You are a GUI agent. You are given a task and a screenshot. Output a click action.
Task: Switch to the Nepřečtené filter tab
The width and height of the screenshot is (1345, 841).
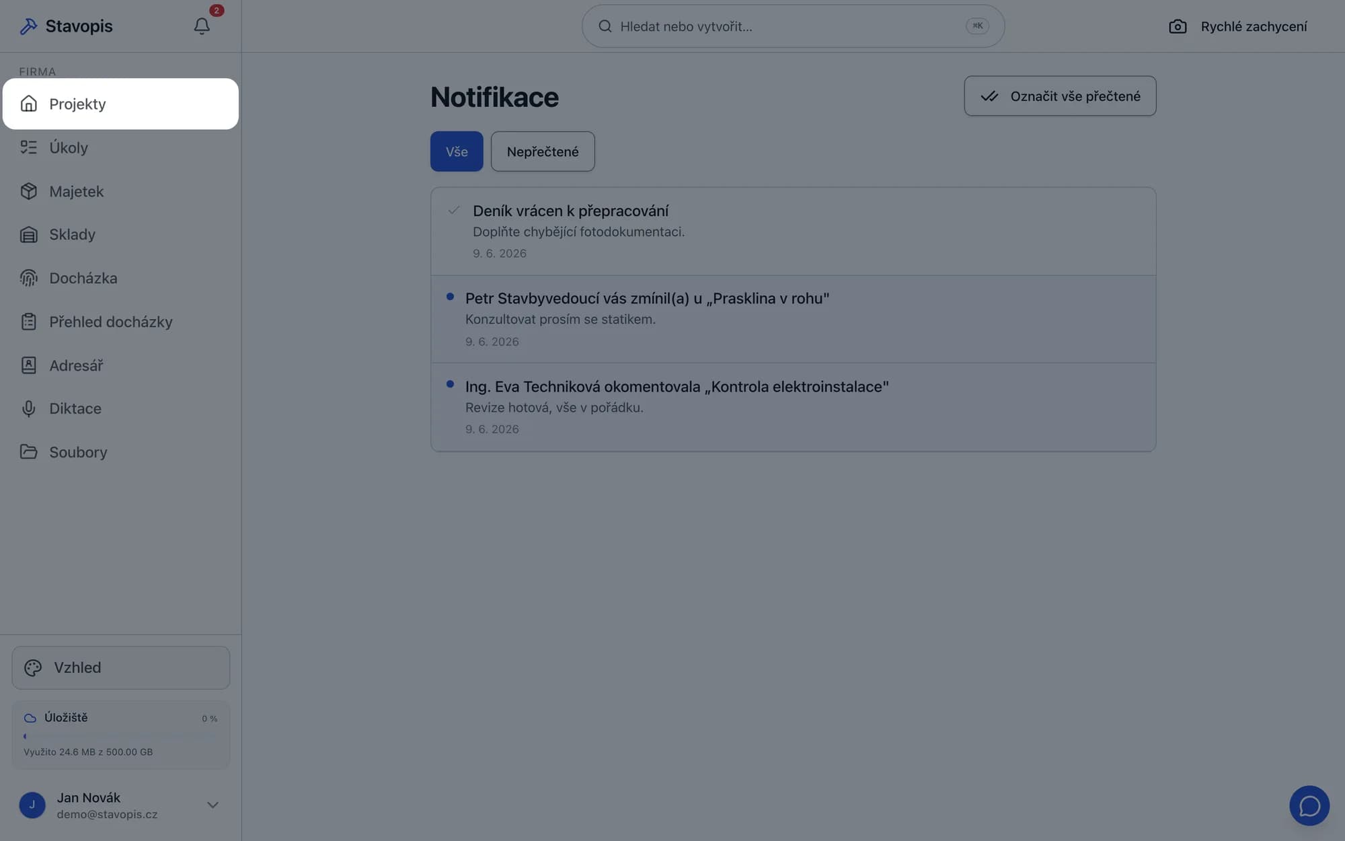click(x=543, y=151)
